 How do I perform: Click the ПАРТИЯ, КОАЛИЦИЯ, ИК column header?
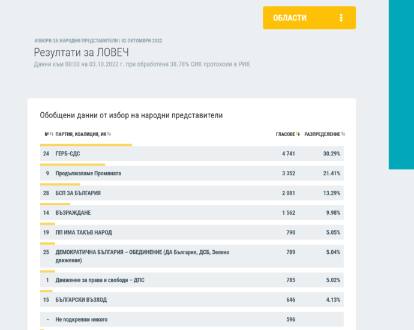(x=81, y=134)
